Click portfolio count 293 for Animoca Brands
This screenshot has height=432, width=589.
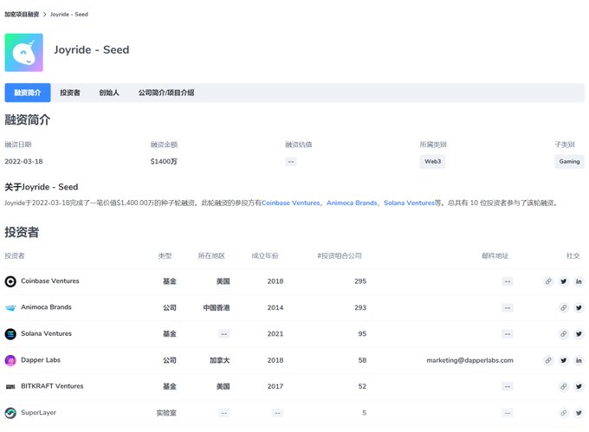pyautogui.click(x=360, y=307)
